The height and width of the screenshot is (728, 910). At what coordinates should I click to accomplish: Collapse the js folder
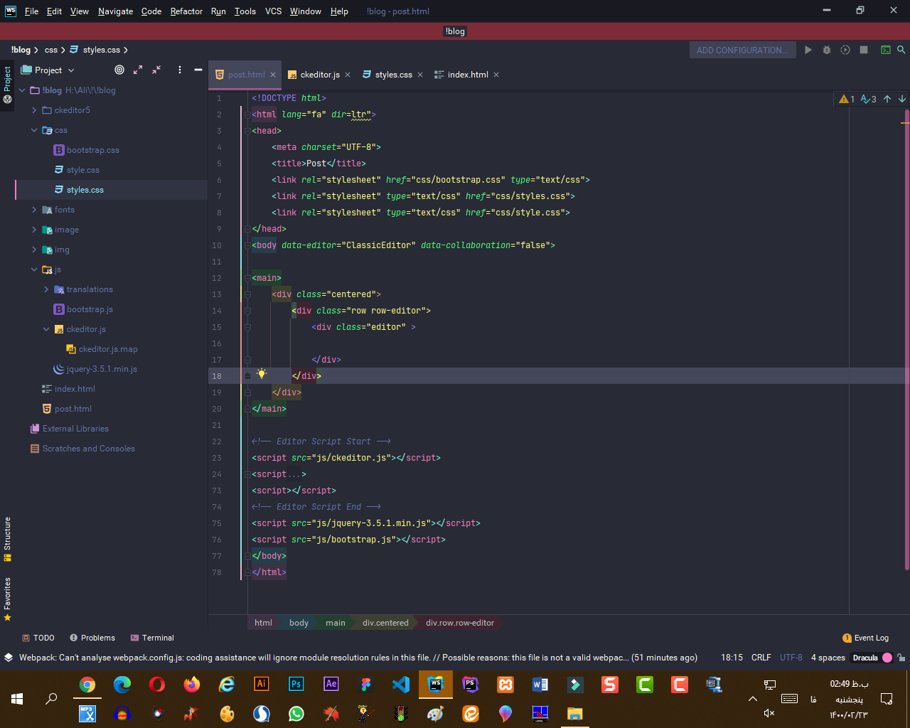pos(34,269)
